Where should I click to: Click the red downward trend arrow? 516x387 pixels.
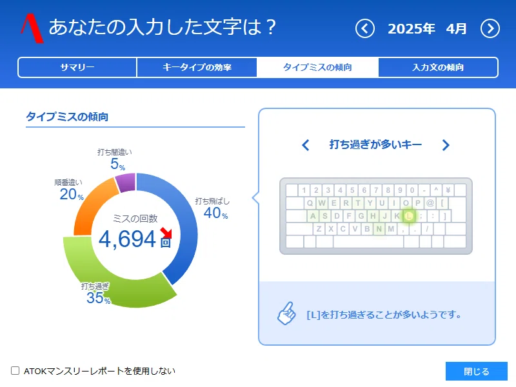coord(166,233)
